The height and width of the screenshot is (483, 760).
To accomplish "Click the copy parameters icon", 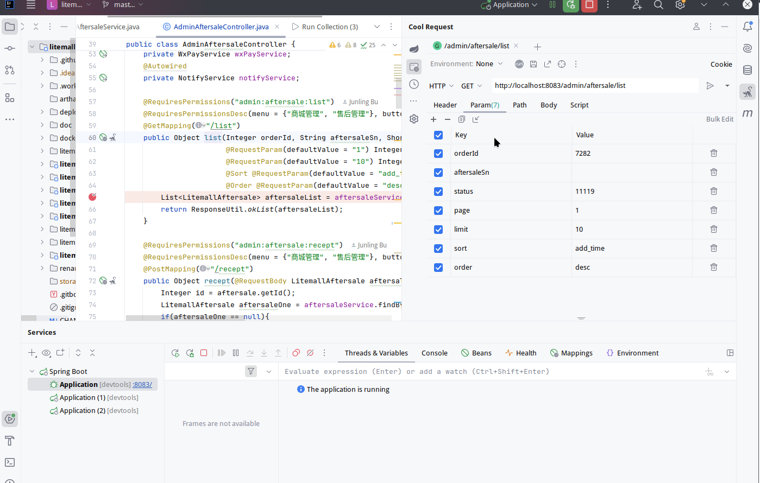I will click(x=462, y=119).
